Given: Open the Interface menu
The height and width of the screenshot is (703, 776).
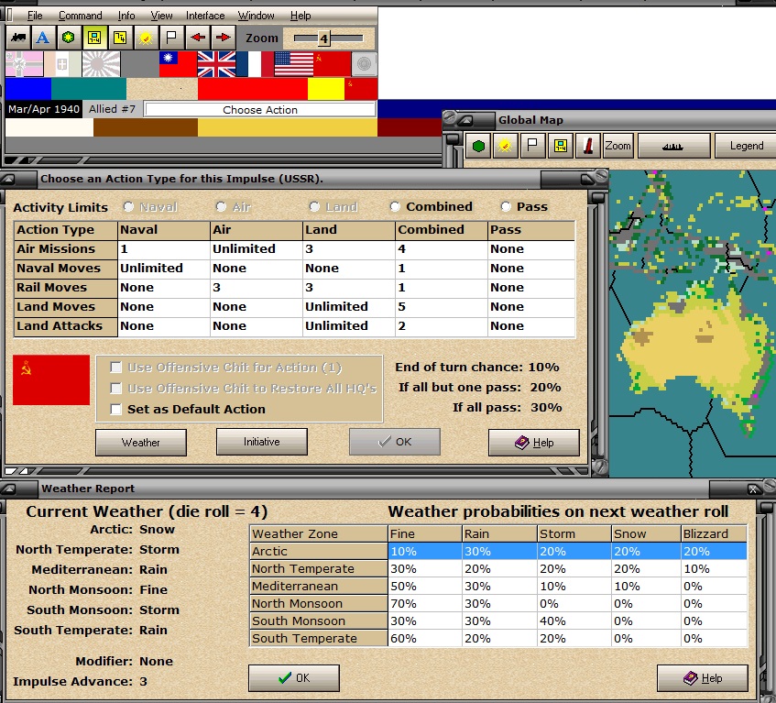Looking at the screenshot, I should pyautogui.click(x=205, y=16).
